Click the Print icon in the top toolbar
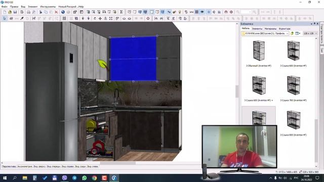 [28, 12]
